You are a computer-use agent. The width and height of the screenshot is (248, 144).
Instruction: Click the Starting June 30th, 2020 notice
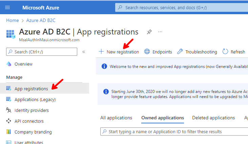tap(173, 94)
